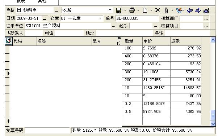
Task: Open the 收据 receipt type dropdown
Action: coord(110,10)
